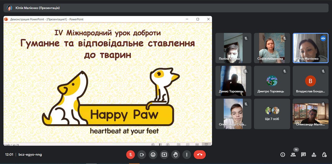Image resolution: width=332 pixels, height=164 pixels.
Task: Open the Host controls lock icon
Action: [324, 155]
